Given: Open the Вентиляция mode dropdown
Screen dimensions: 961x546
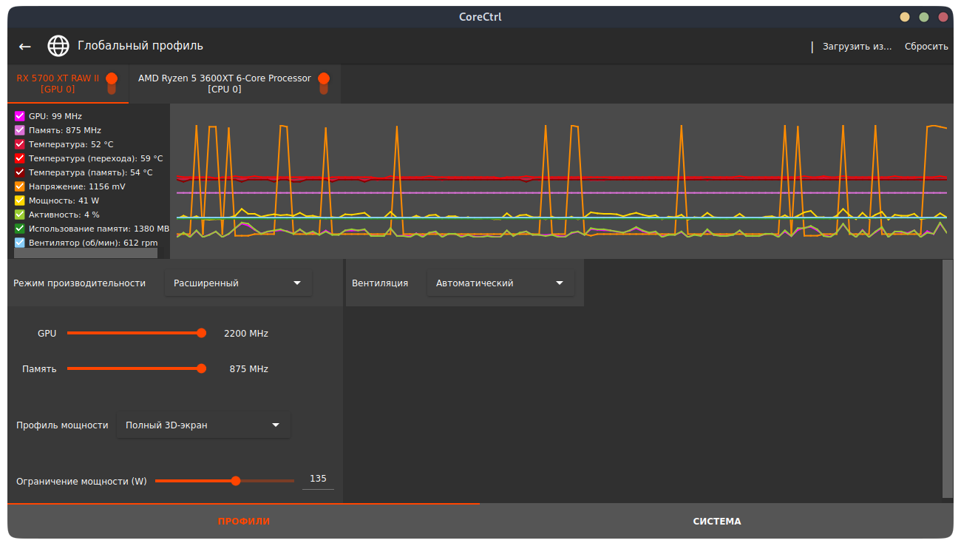Looking at the screenshot, I should [500, 283].
